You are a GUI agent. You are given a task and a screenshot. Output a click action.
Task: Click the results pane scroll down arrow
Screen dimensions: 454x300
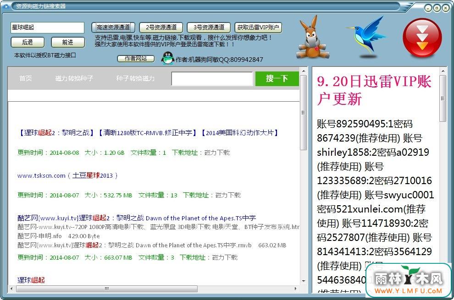point(304,281)
